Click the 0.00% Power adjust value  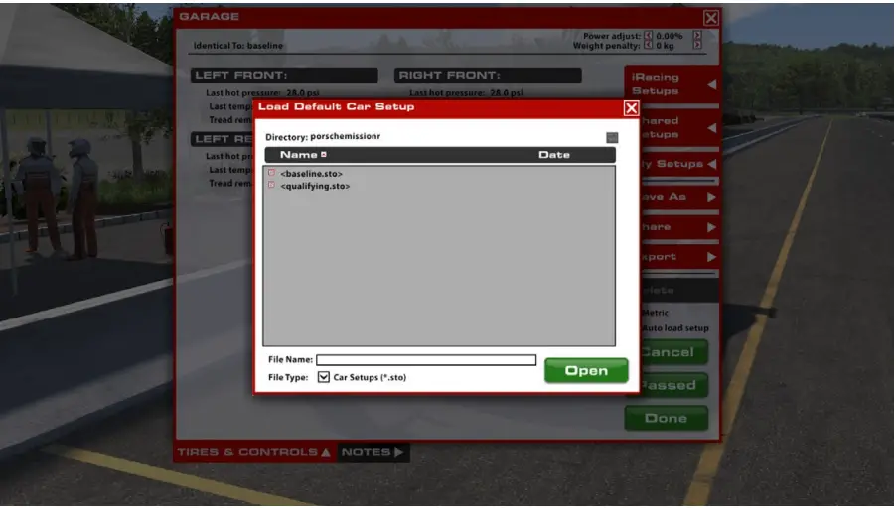coord(669,36)
